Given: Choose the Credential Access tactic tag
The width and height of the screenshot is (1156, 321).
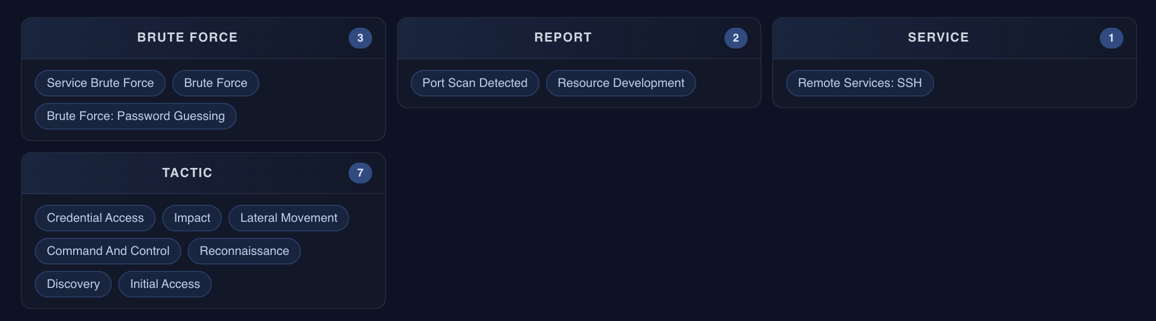Looking at the screenshot, I should click(95, 218).
